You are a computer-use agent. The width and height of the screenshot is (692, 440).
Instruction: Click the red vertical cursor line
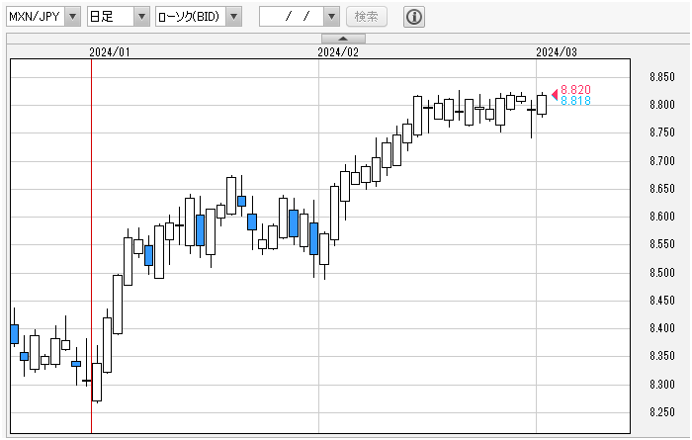point(91,246)
